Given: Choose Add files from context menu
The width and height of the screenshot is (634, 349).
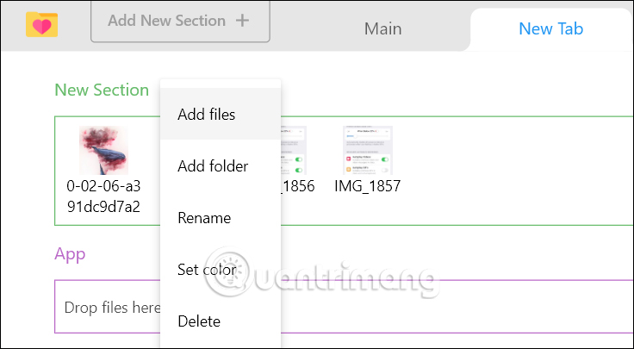Looking at the screenshot, I should pyautogui.click(x=206, y=114).
